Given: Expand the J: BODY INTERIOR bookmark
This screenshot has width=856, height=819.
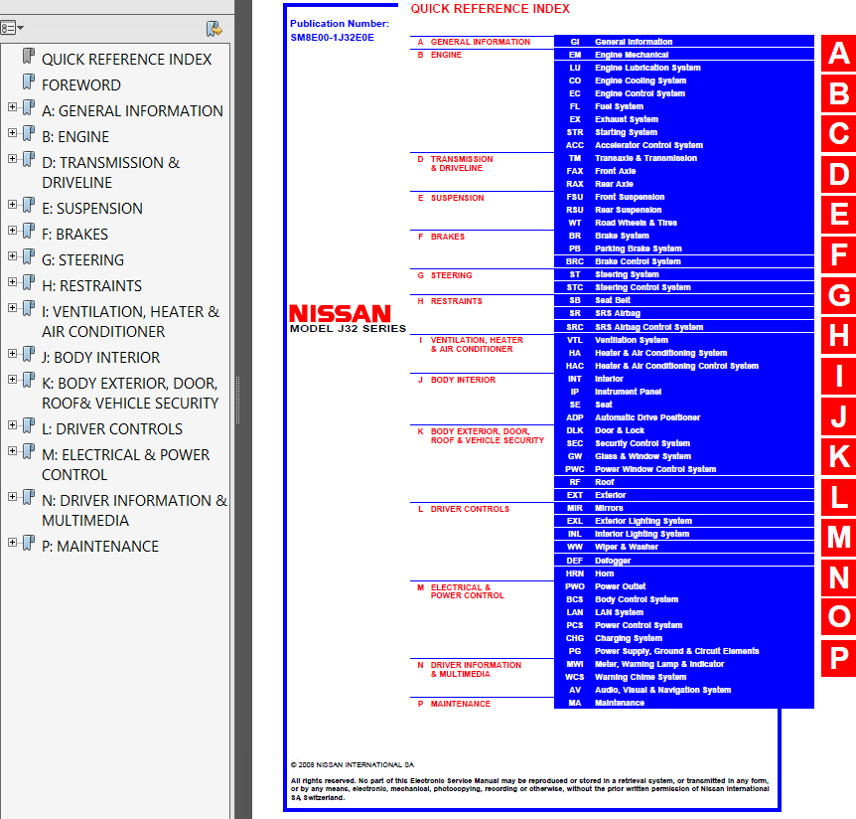Looking at the screenshot, I should pyautogui.click(x=12, y=354).
